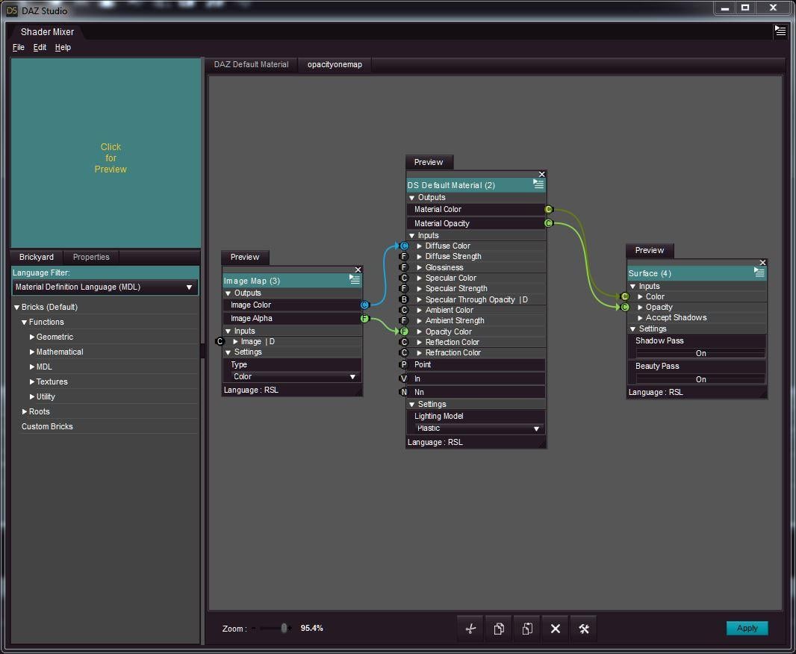This screenshot has height=654, width=796.
Task: Click the Zoom slider handle
Action: pyautogui.click(x=284, y=628)
